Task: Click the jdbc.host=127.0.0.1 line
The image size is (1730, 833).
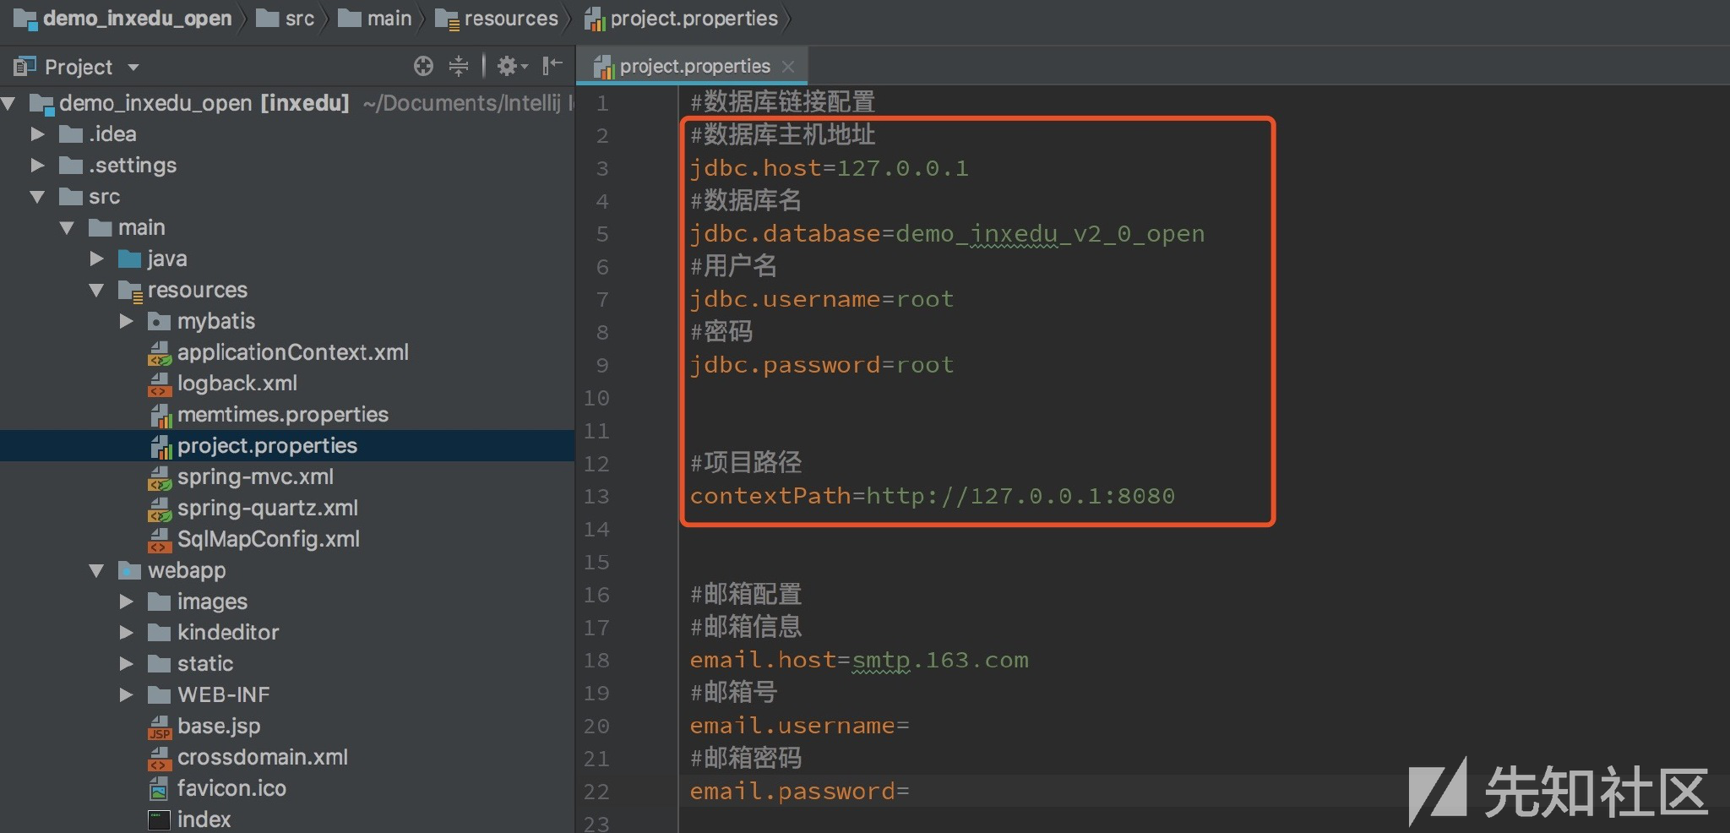Action: click(x=829, y=168)
